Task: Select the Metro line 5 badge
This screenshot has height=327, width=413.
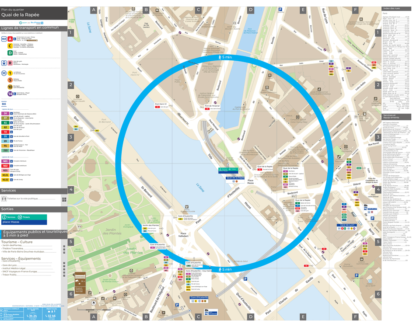Action: click(10, 80)
